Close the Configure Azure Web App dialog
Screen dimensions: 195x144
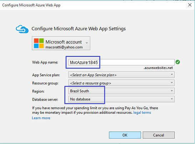coord(190,5)
